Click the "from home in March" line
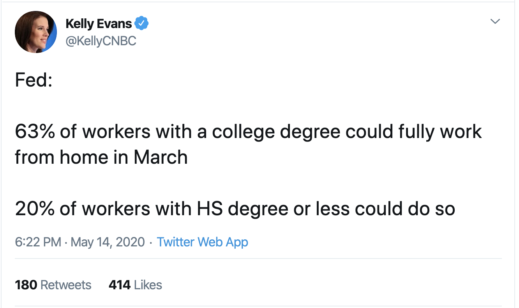Image resolution: width=519 pixels, height=308 pixels. [101, 157]
